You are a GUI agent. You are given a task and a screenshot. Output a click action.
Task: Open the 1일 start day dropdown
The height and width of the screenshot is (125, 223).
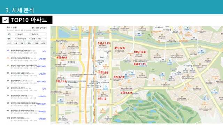click(x=23, y=43)
